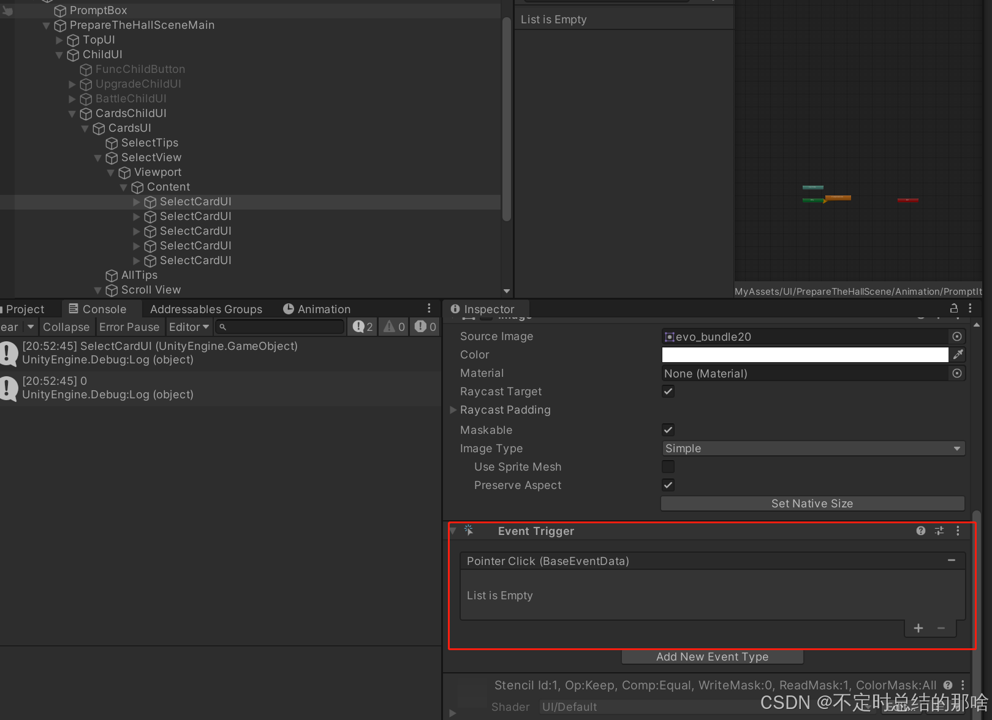The height and width of the screenshot is (720, 992).
Task: Collapse the CardsChildUI hierarchy item
Action: [72, 113]
